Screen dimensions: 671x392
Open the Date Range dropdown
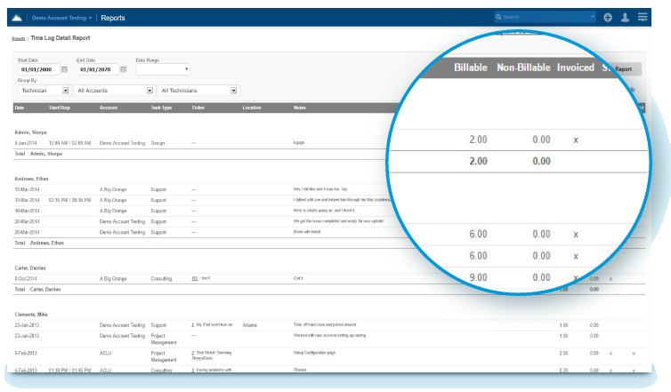coord(162,69)
